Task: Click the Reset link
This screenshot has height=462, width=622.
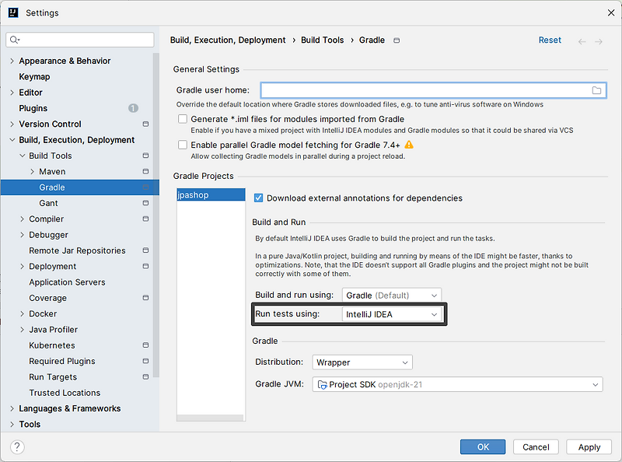Action: 550,40
